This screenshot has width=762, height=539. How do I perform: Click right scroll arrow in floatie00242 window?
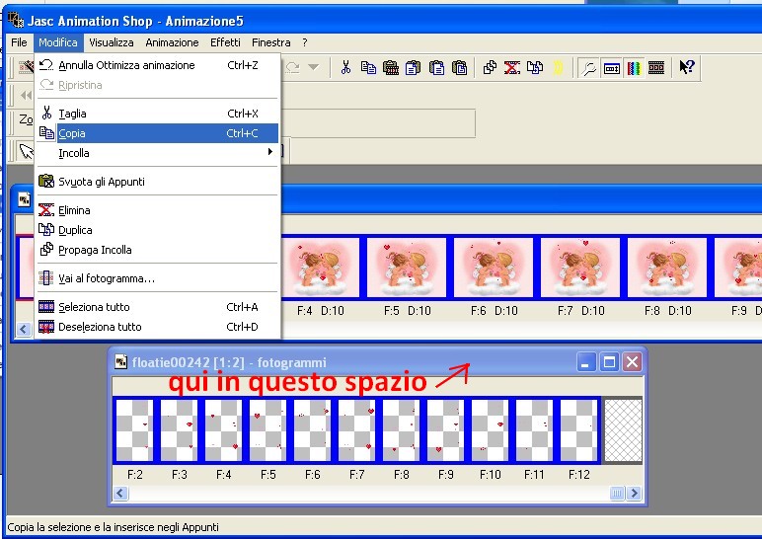634,494
